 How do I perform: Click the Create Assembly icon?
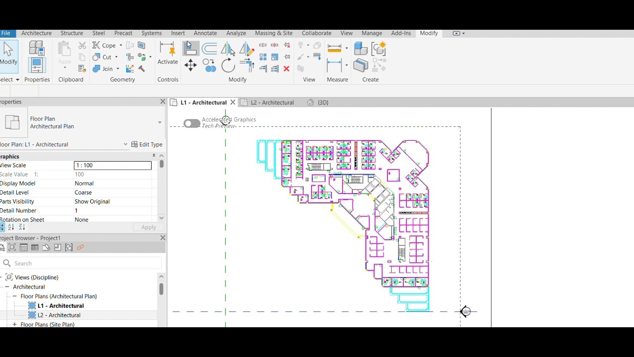(x=361, y=48)
